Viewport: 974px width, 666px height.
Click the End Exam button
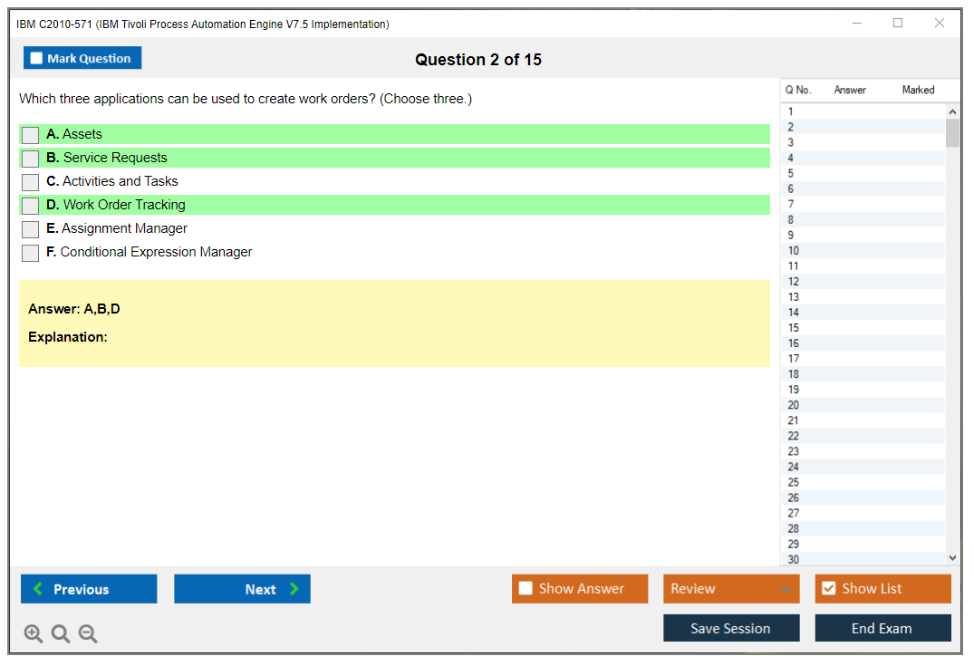[882, 628]
